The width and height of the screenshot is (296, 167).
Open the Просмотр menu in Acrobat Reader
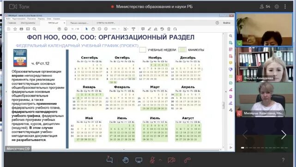31,19
